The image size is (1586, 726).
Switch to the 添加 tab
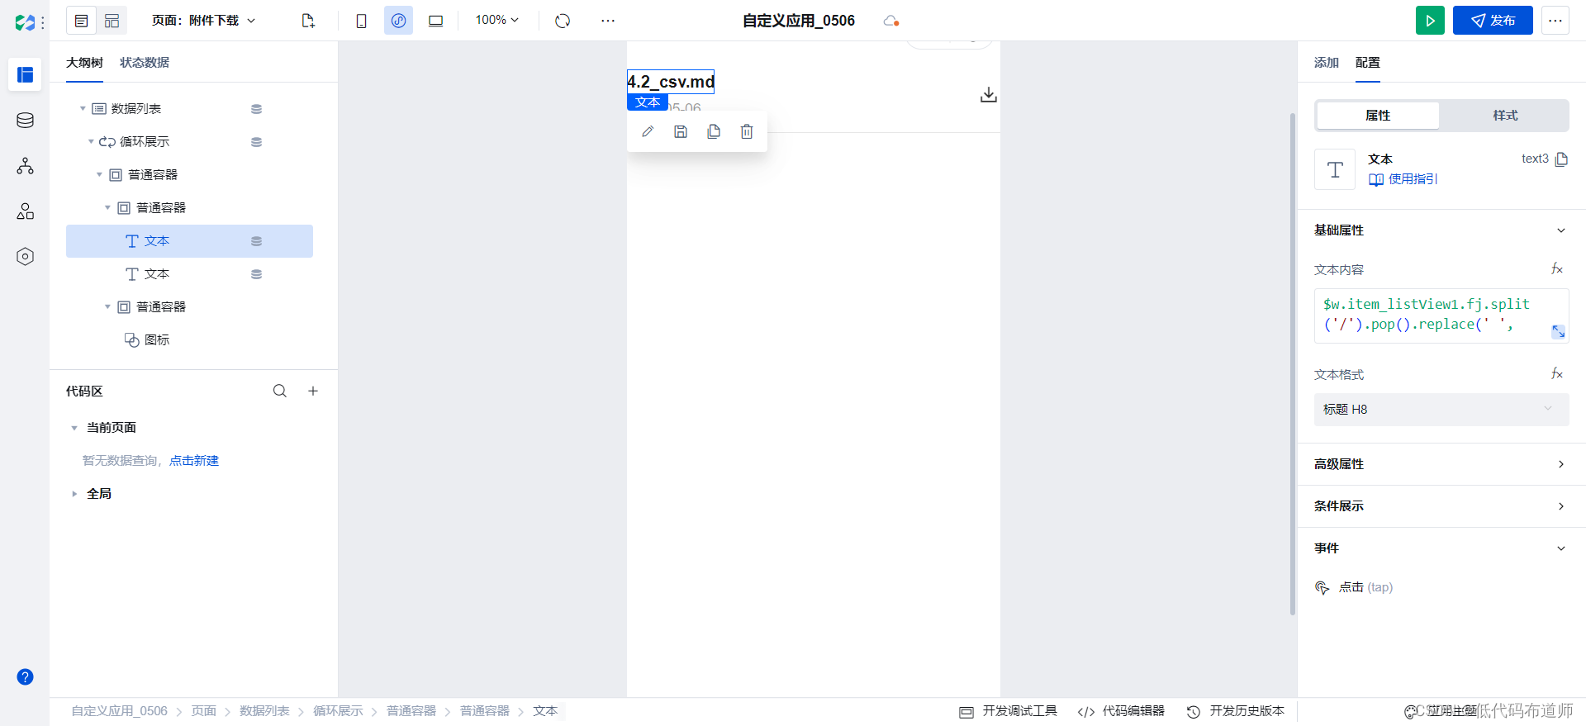tap(1326, 63)
